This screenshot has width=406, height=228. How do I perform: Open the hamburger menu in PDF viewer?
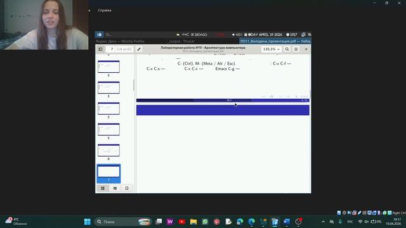click(296, 49)
